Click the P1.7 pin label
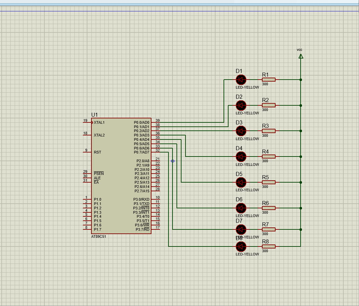Viewport: 359px width, 306px height. (97, 229)
